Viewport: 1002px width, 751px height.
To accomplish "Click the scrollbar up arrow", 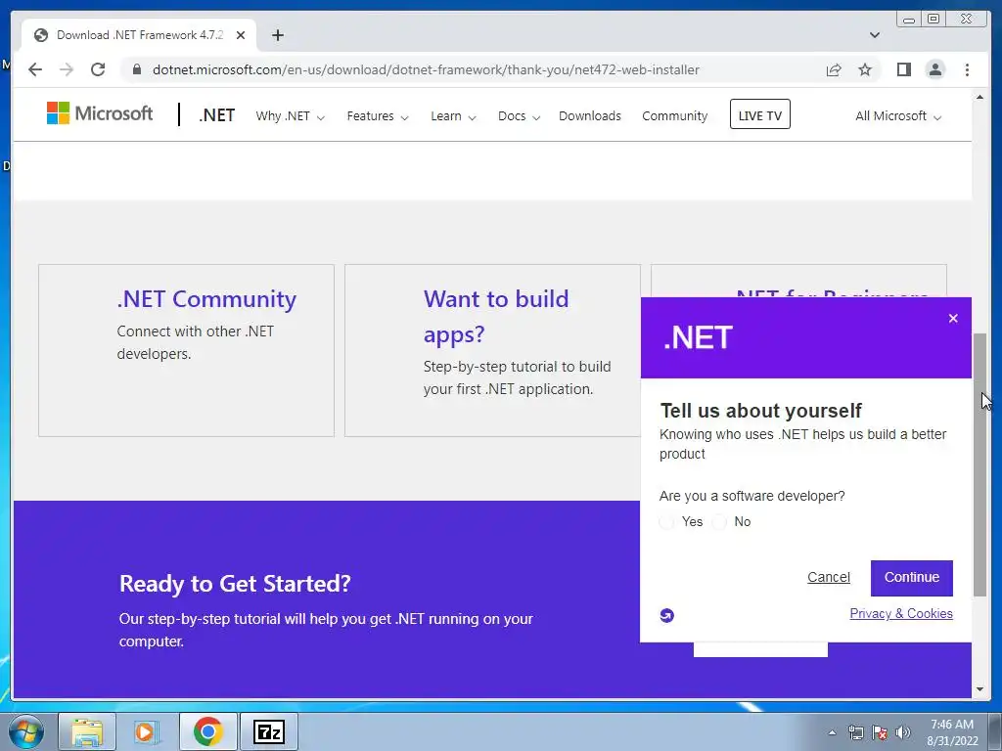I will [x=979, y=97].
